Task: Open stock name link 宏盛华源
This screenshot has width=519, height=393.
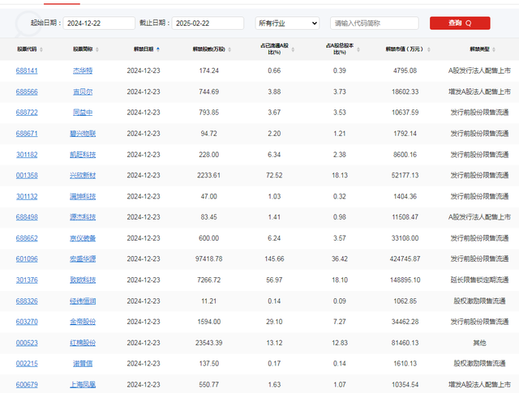Action: tap(83, 258)
